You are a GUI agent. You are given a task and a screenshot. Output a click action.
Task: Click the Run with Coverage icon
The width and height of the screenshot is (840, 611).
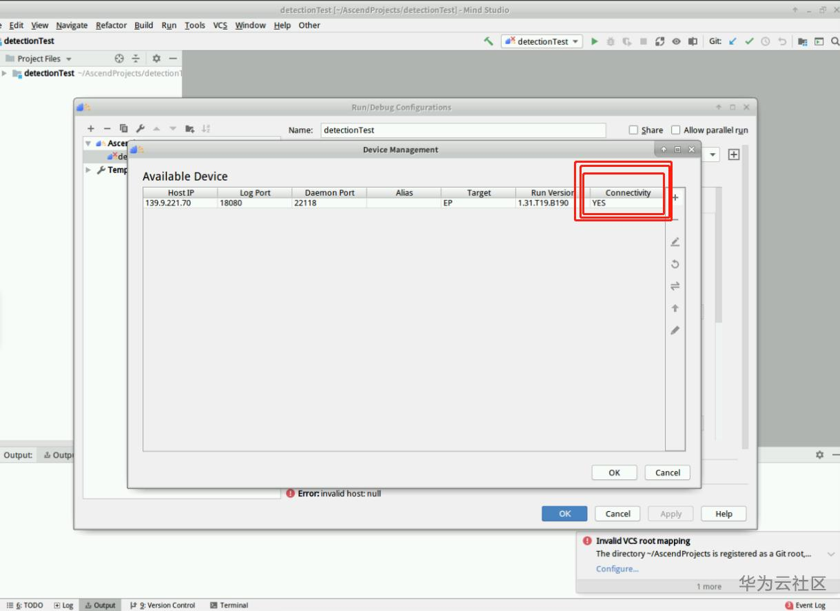pos(627,41)
